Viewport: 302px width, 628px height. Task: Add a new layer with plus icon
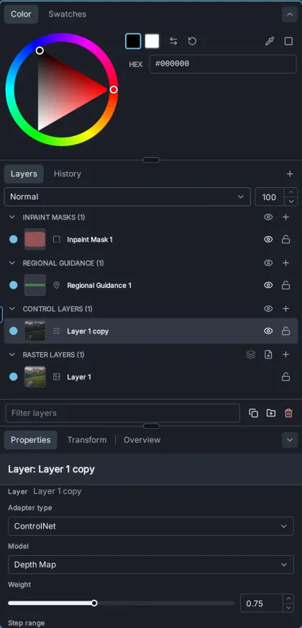pos(290,174)
